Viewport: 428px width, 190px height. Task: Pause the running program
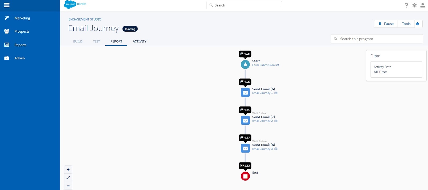tap(386, 24)
